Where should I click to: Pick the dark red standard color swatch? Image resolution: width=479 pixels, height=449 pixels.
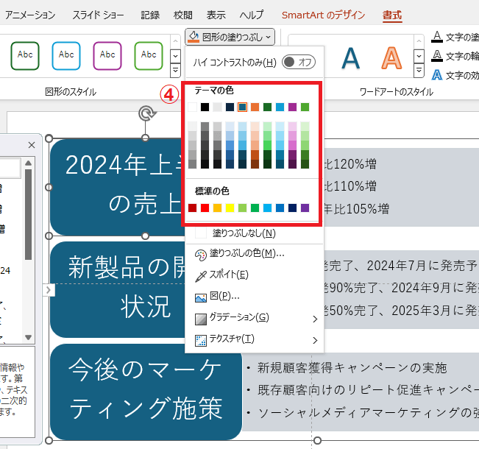(193, 208)
